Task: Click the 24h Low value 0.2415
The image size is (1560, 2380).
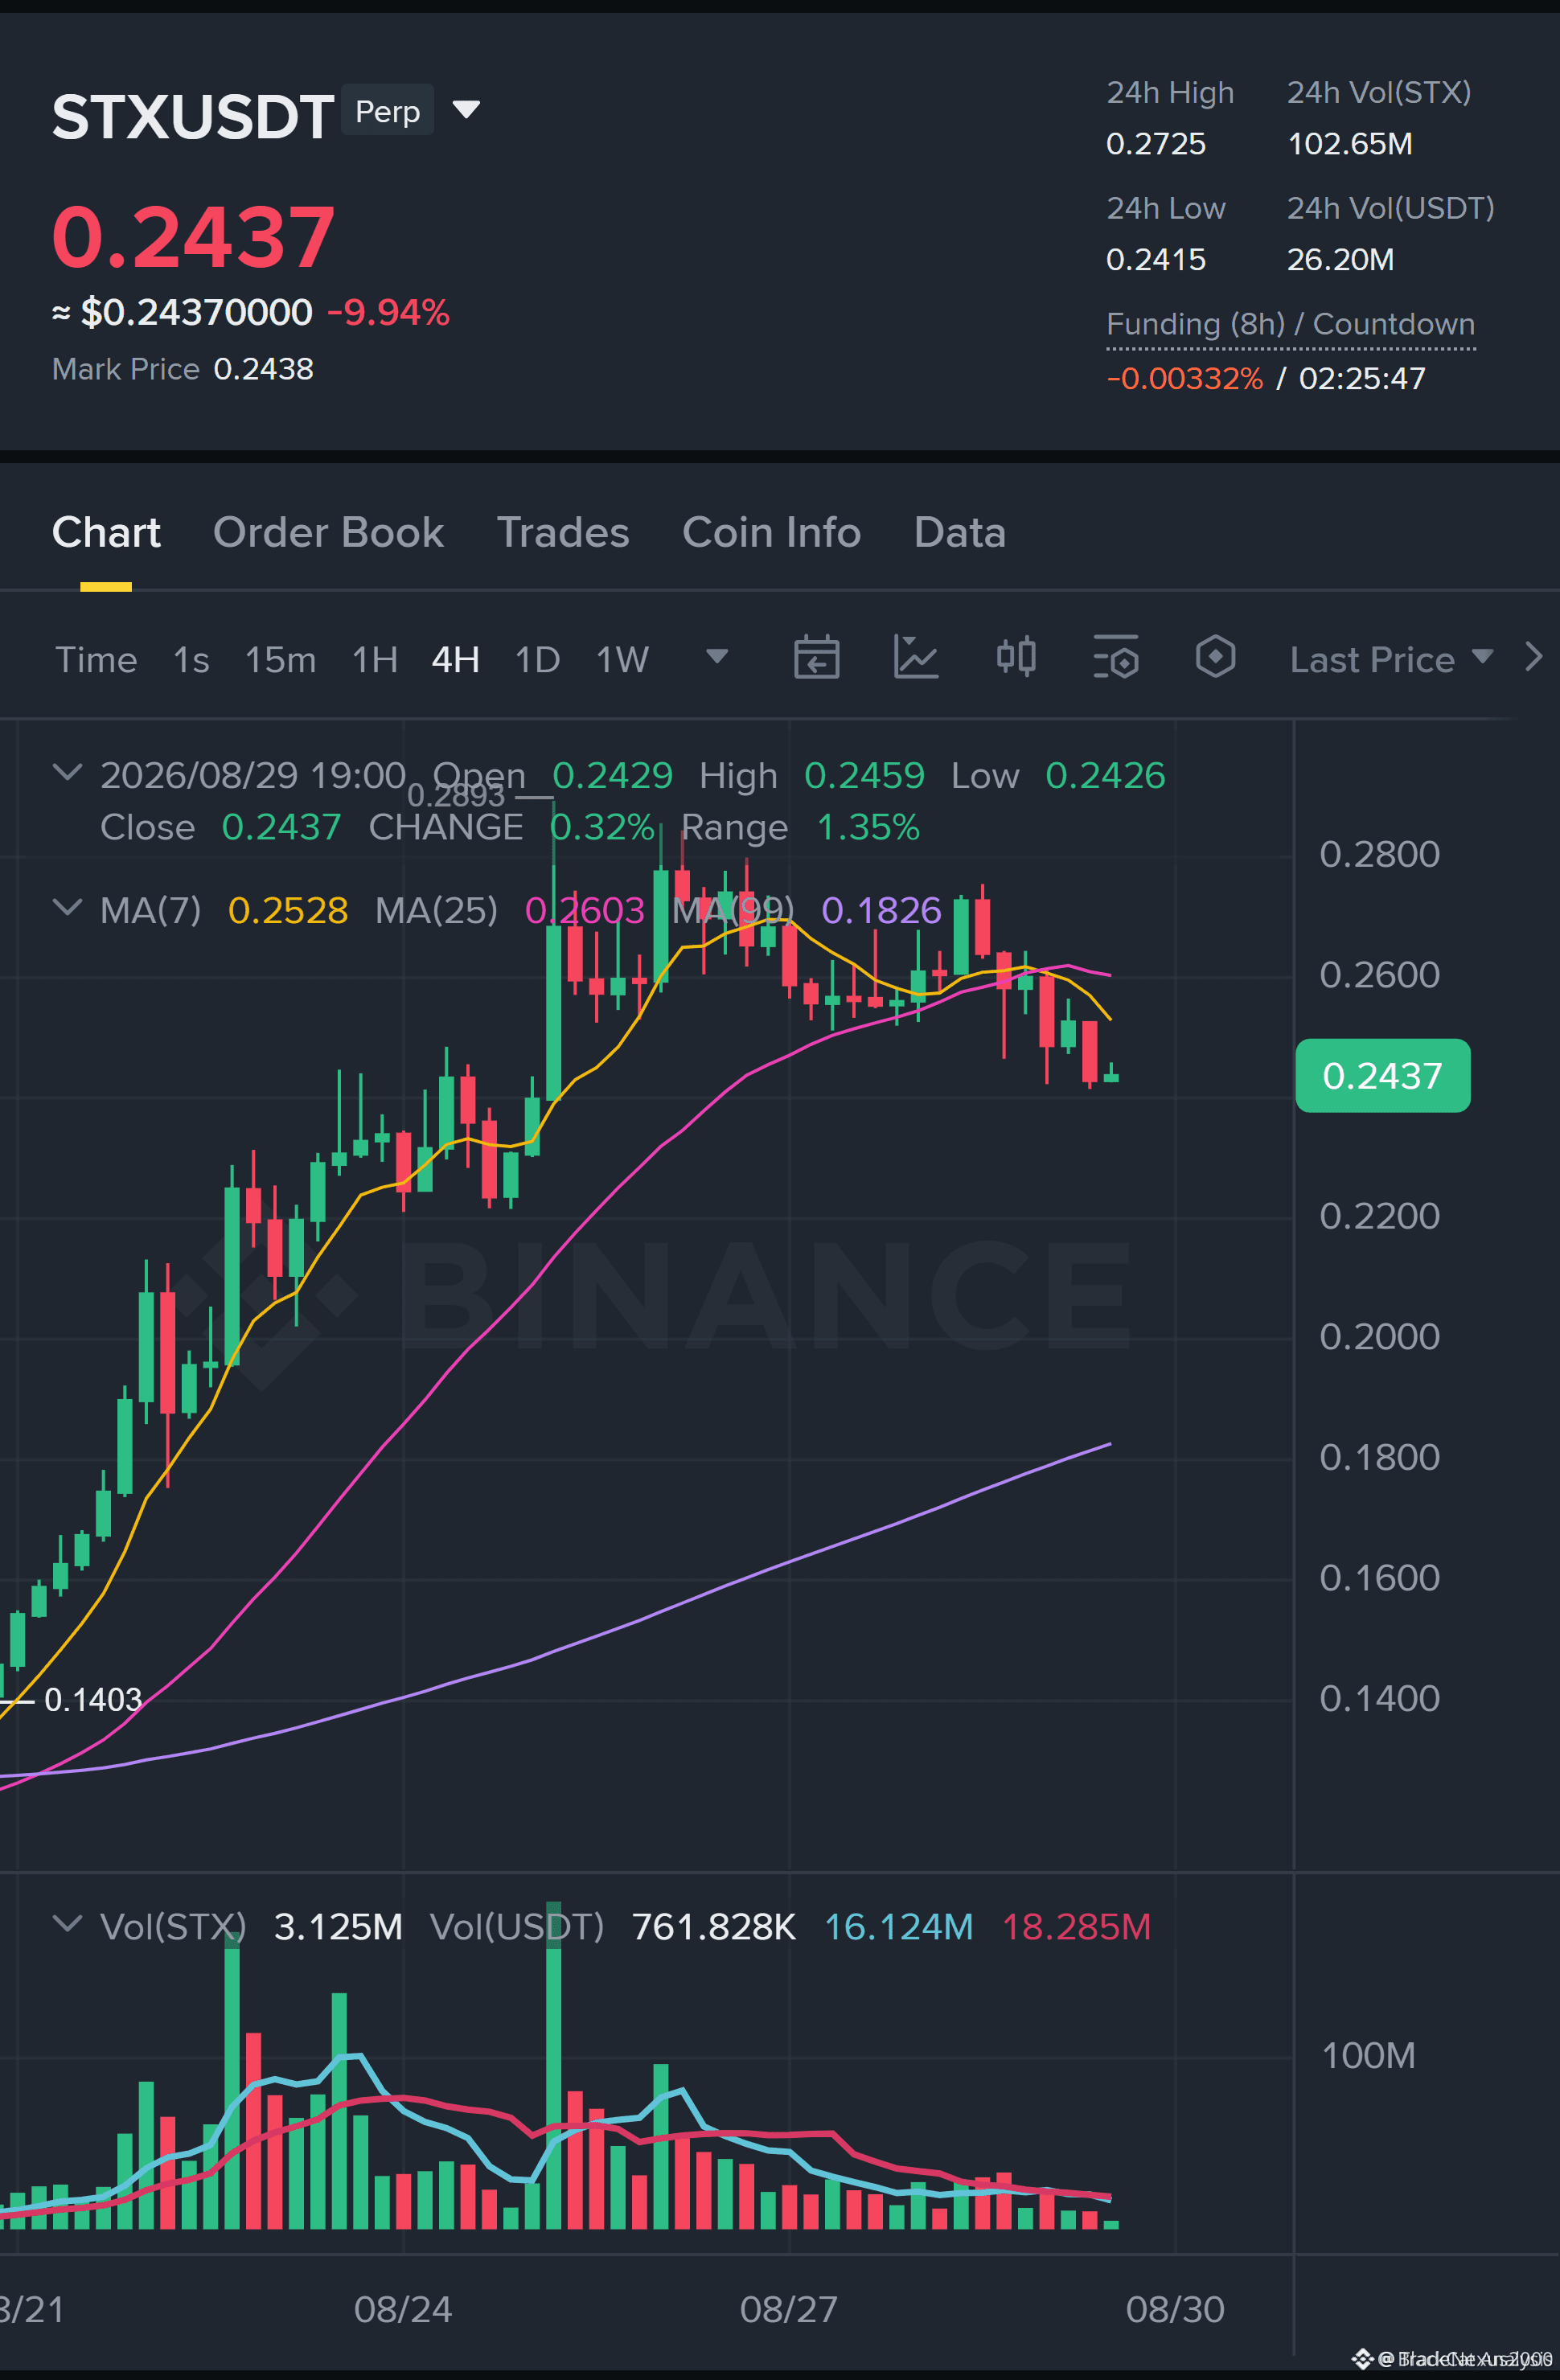Action: pos(1156,260)
